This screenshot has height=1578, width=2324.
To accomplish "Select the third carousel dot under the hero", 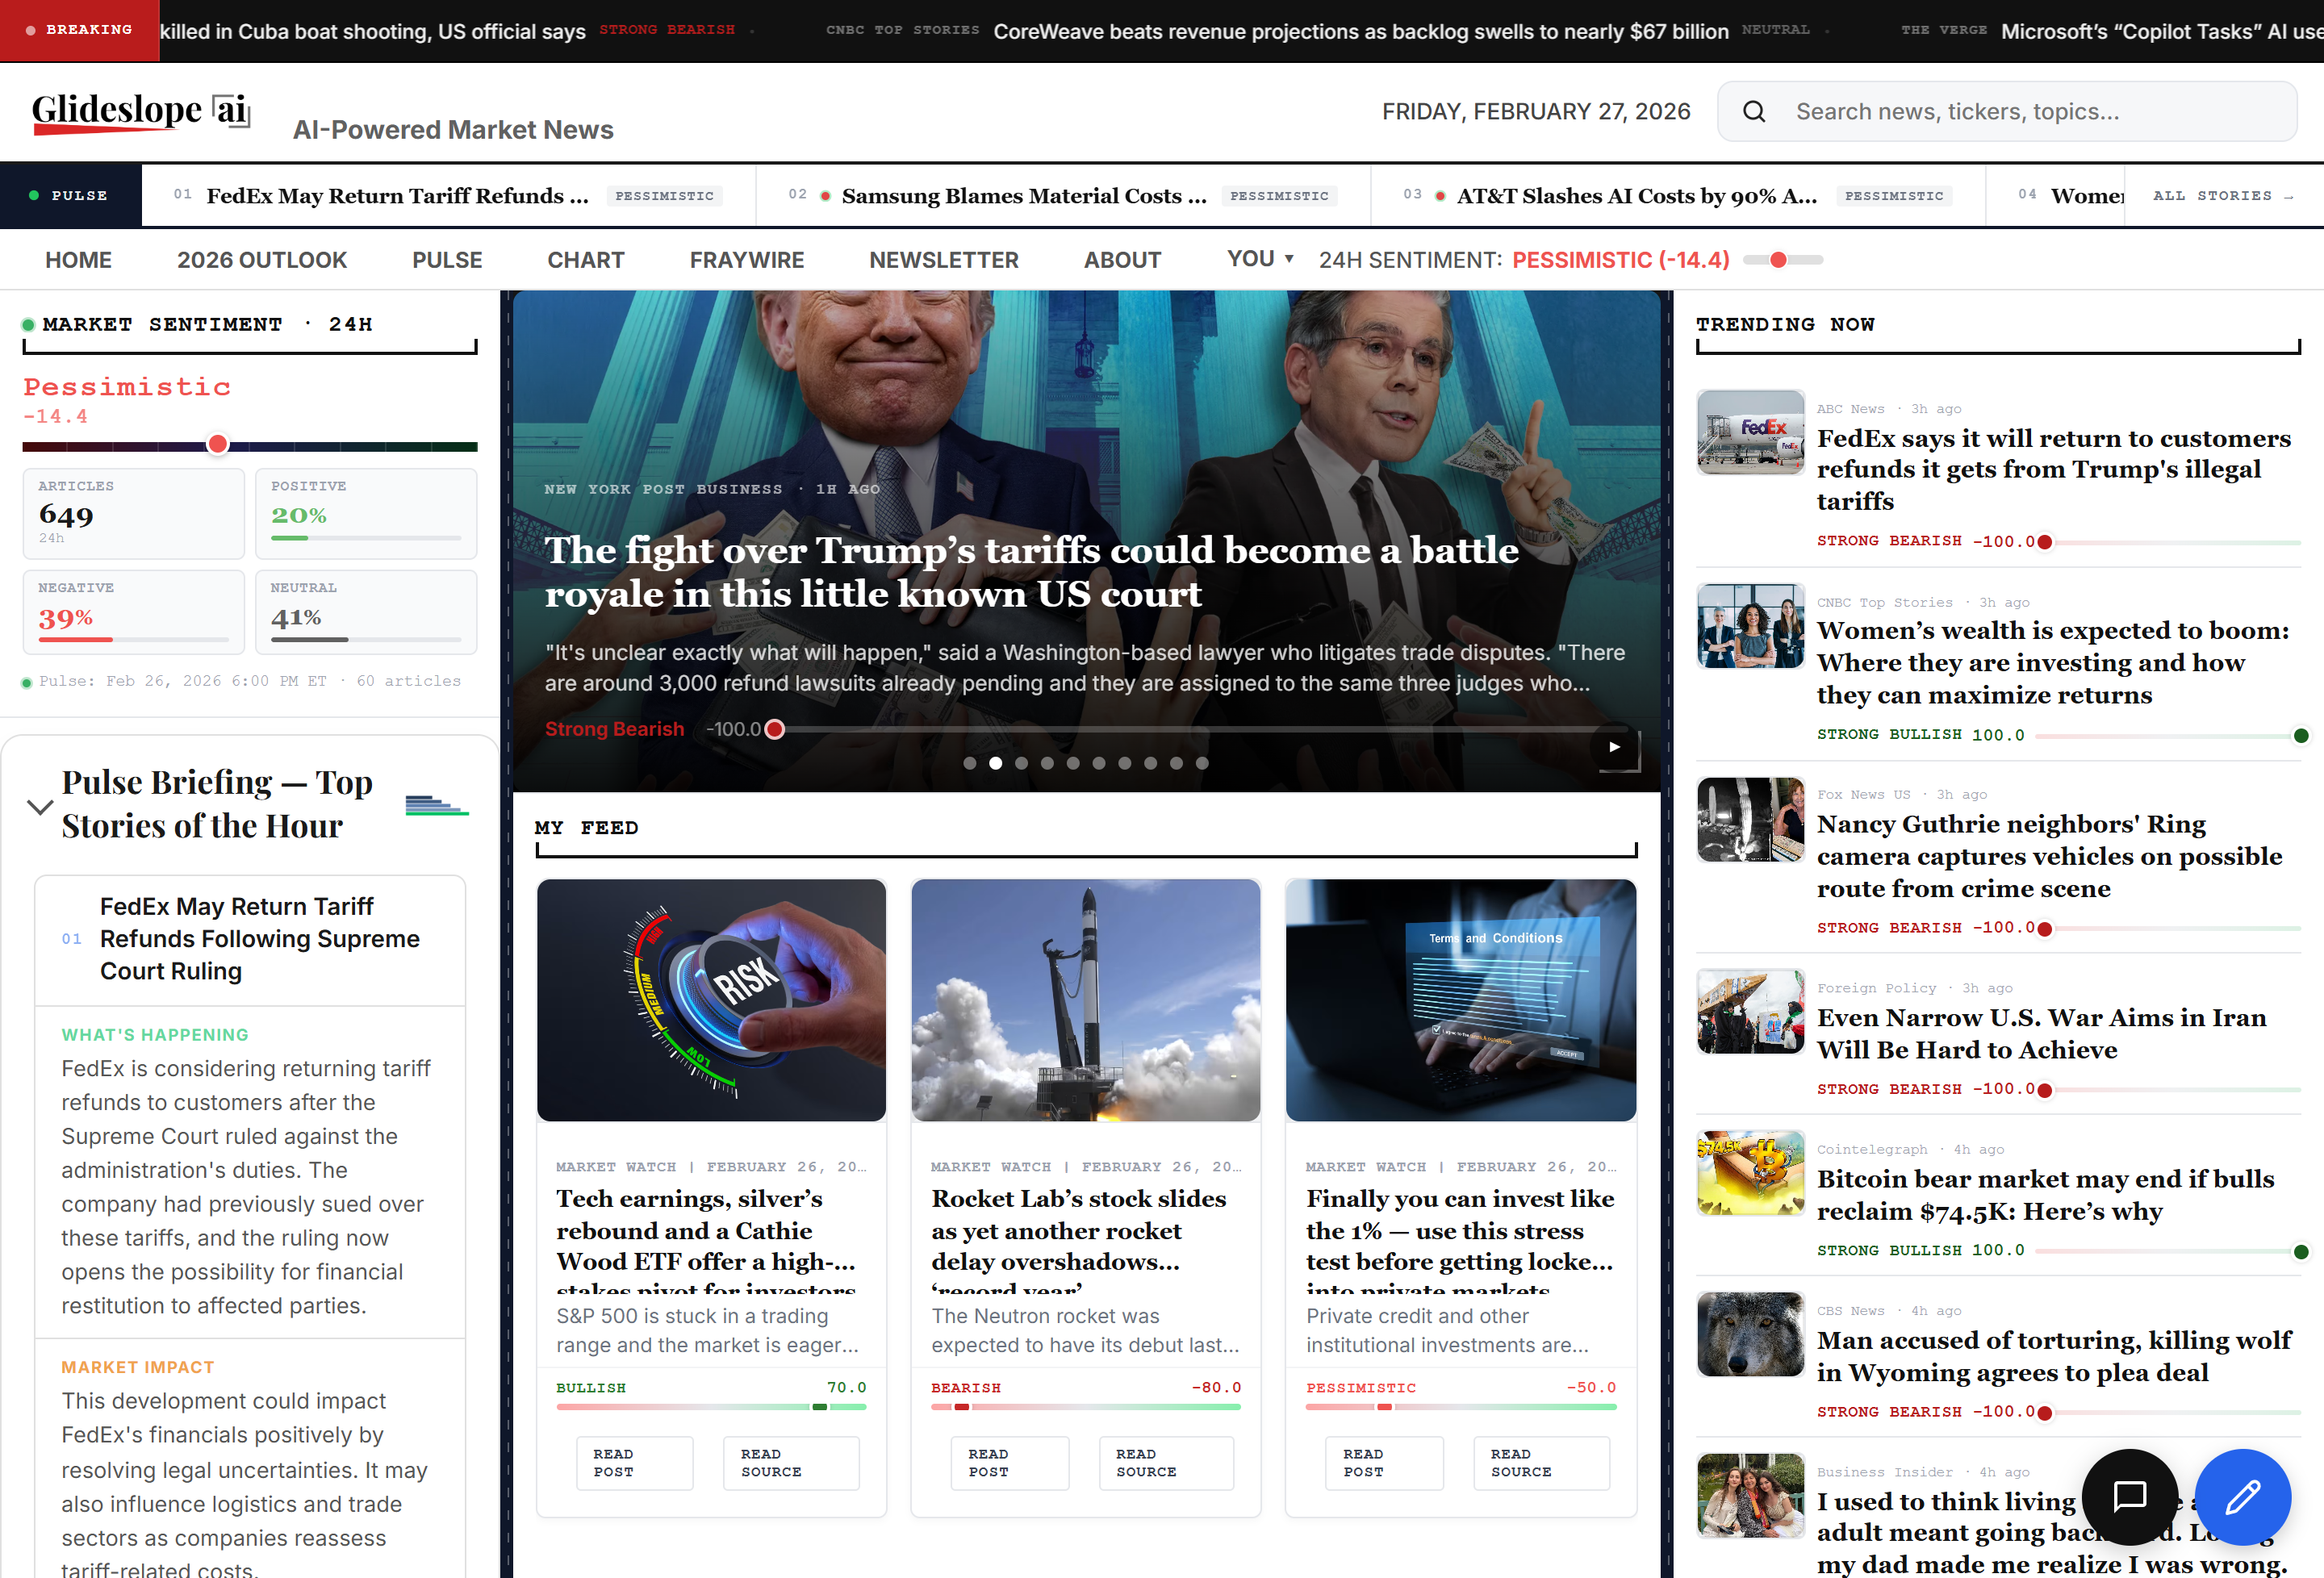I will tap(1021, 762).
